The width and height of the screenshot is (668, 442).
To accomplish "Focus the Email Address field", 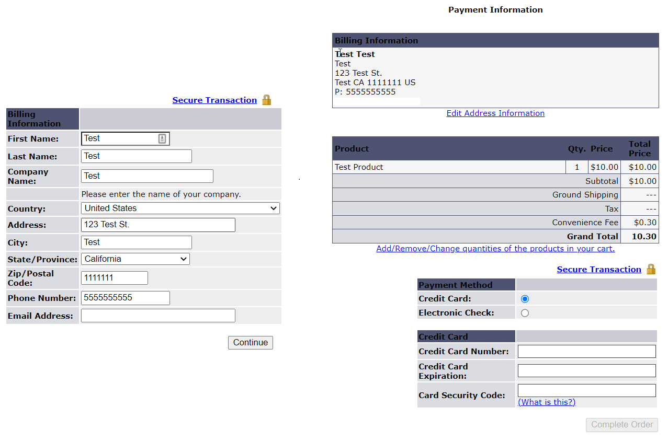I will click(158, 316).
